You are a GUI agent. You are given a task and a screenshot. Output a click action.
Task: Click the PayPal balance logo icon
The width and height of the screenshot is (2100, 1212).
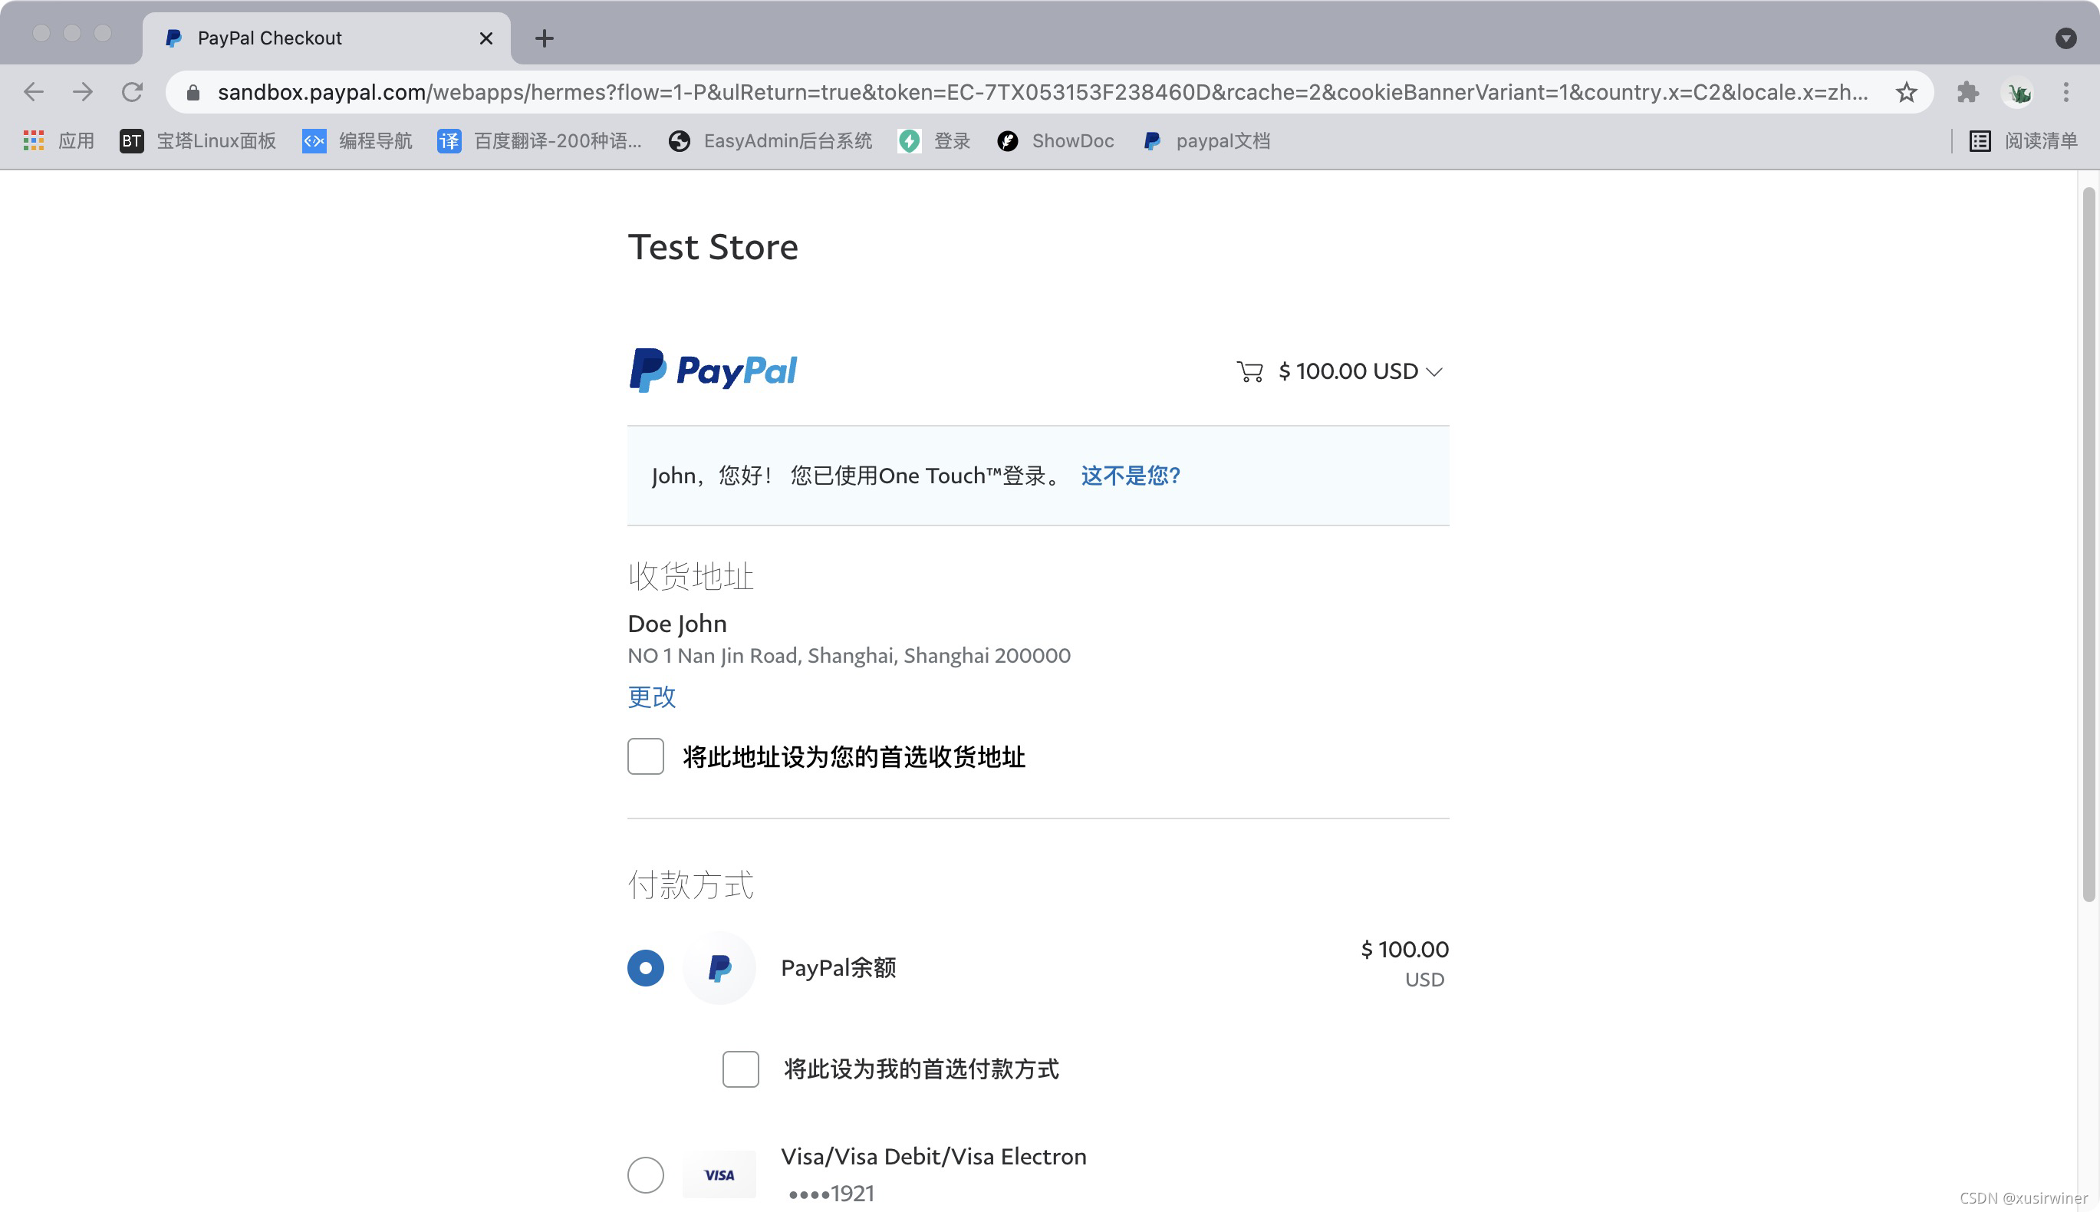tap(720, 967)
